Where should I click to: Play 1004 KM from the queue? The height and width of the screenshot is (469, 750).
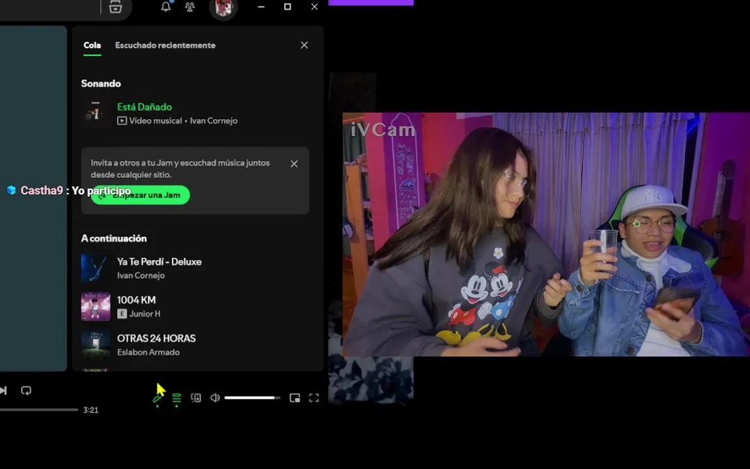(136, 300)
